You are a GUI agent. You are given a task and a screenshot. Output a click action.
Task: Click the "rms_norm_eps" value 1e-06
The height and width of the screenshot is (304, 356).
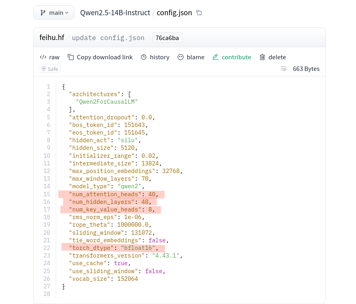tap(133, 217)
